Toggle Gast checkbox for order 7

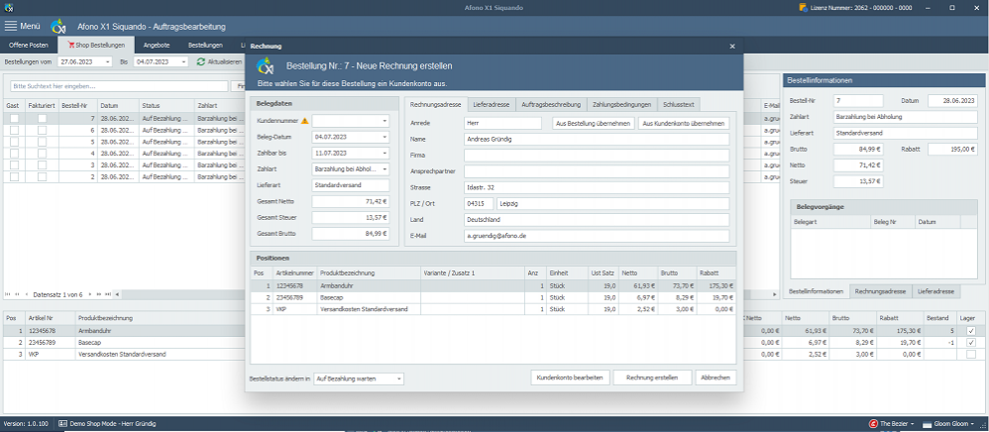(x=14, y=119)
